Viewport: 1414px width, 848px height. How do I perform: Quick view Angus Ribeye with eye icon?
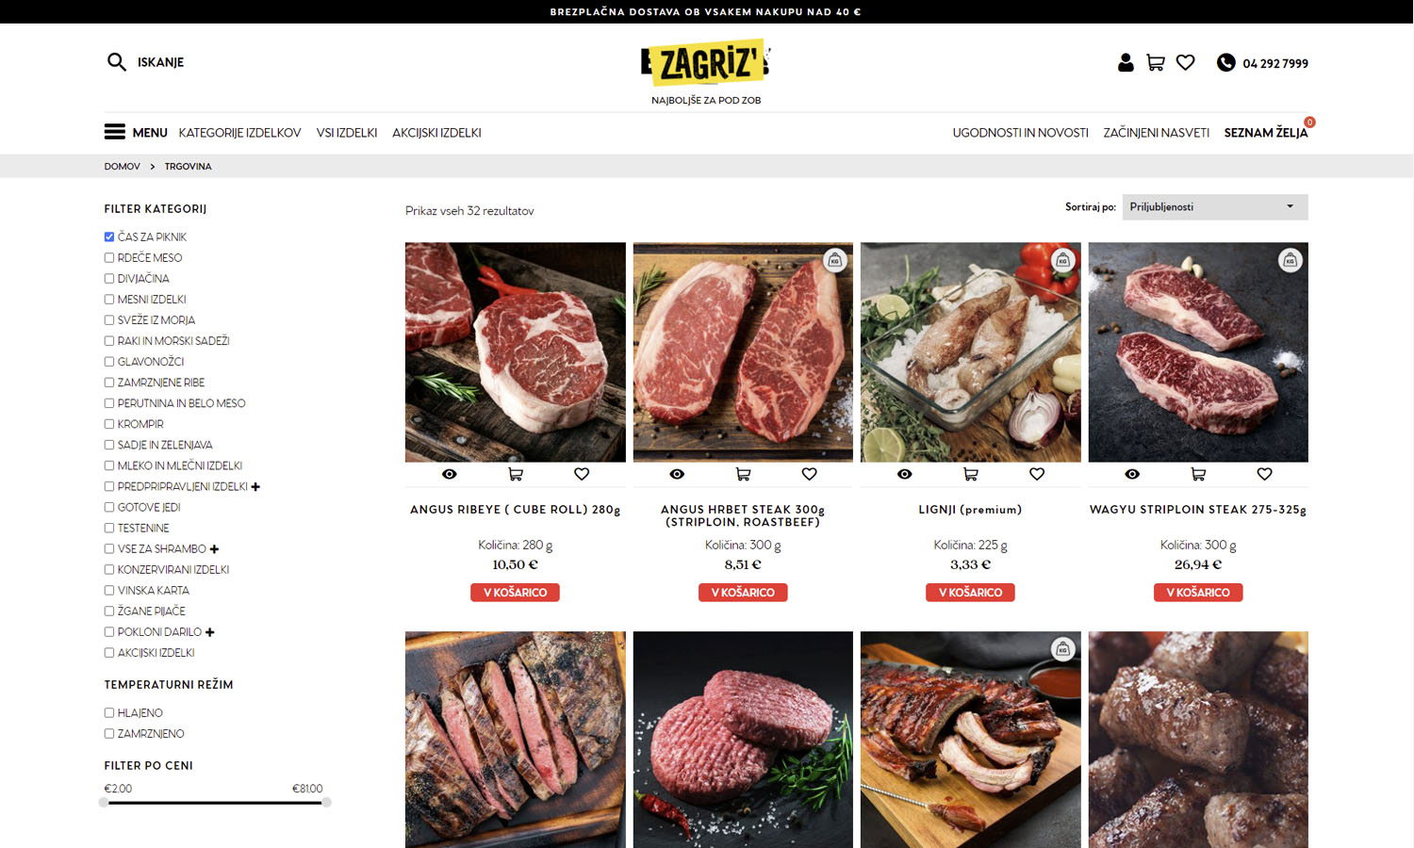click(x=450, y=474)
